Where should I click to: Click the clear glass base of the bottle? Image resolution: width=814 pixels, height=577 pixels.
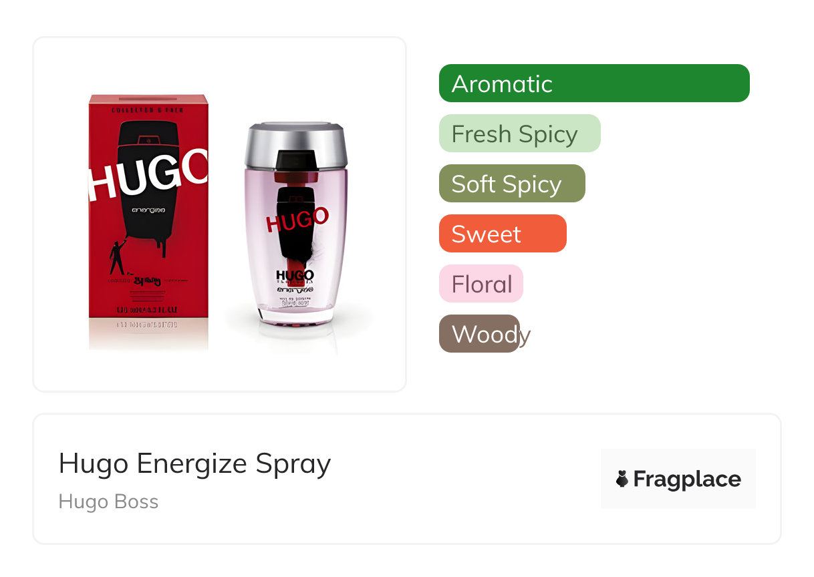click(x=297, y=317)
